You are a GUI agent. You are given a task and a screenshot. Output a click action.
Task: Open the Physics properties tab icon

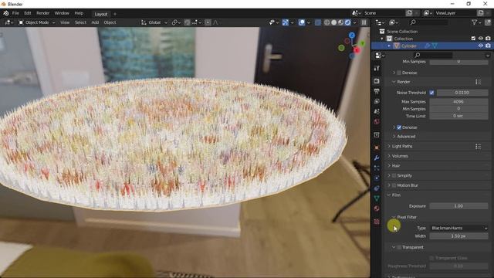click(x=377, y=178)
